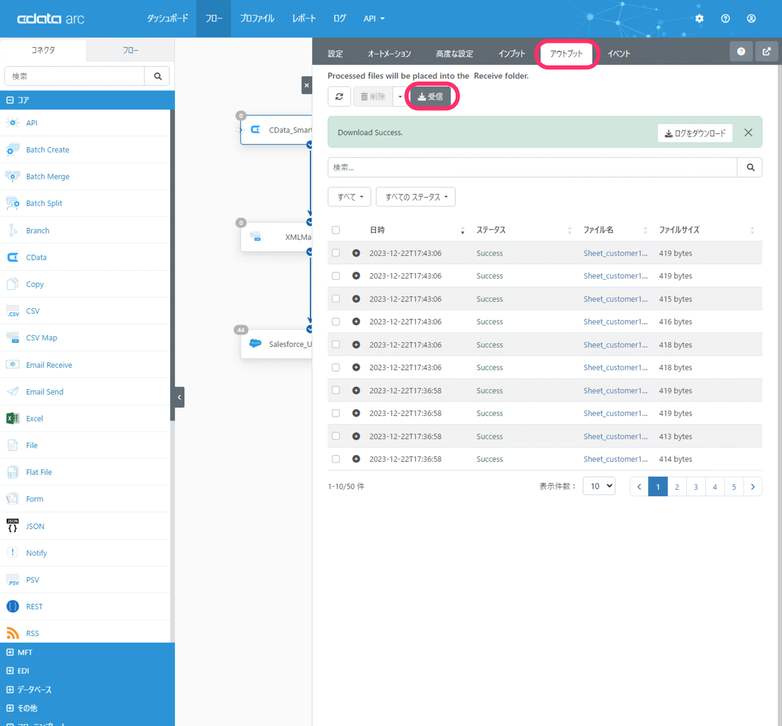Select the Batch Create connector icon

click(12, 149)
